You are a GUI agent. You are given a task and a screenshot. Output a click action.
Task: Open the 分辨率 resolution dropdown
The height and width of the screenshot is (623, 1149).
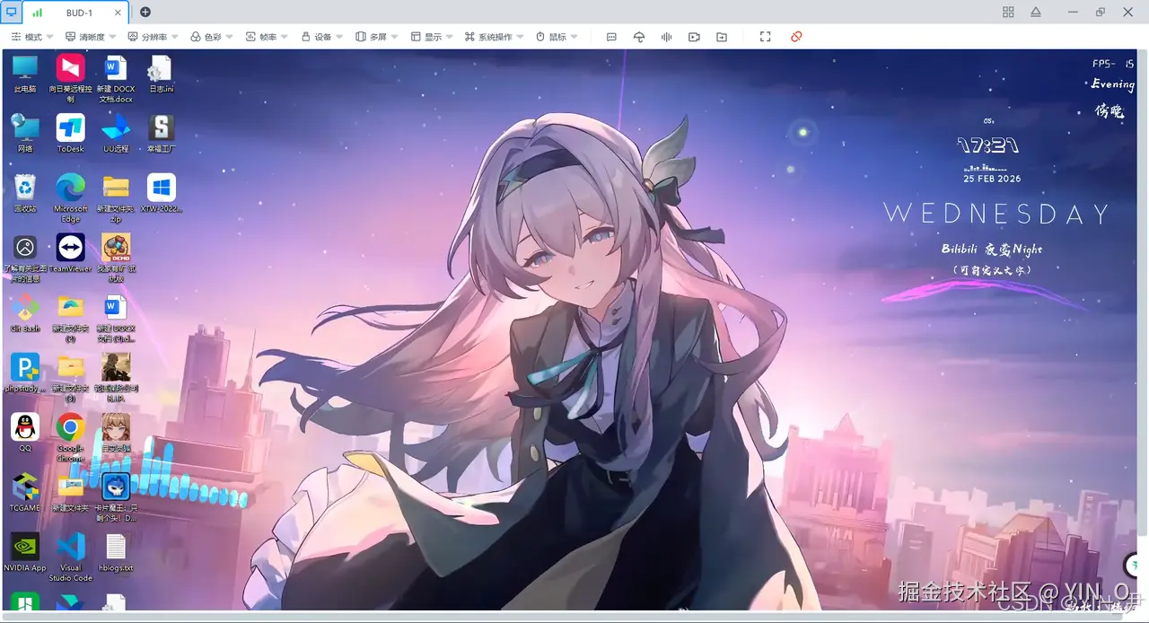[x=149, y=36]
